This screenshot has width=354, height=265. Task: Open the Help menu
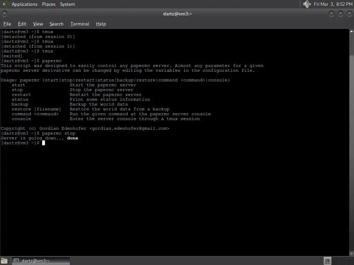(101, 24)
